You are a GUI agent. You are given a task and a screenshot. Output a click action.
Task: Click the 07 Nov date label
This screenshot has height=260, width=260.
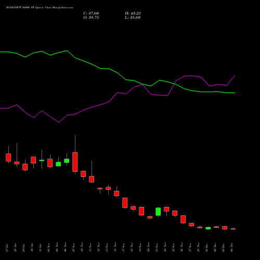[74, 247]
